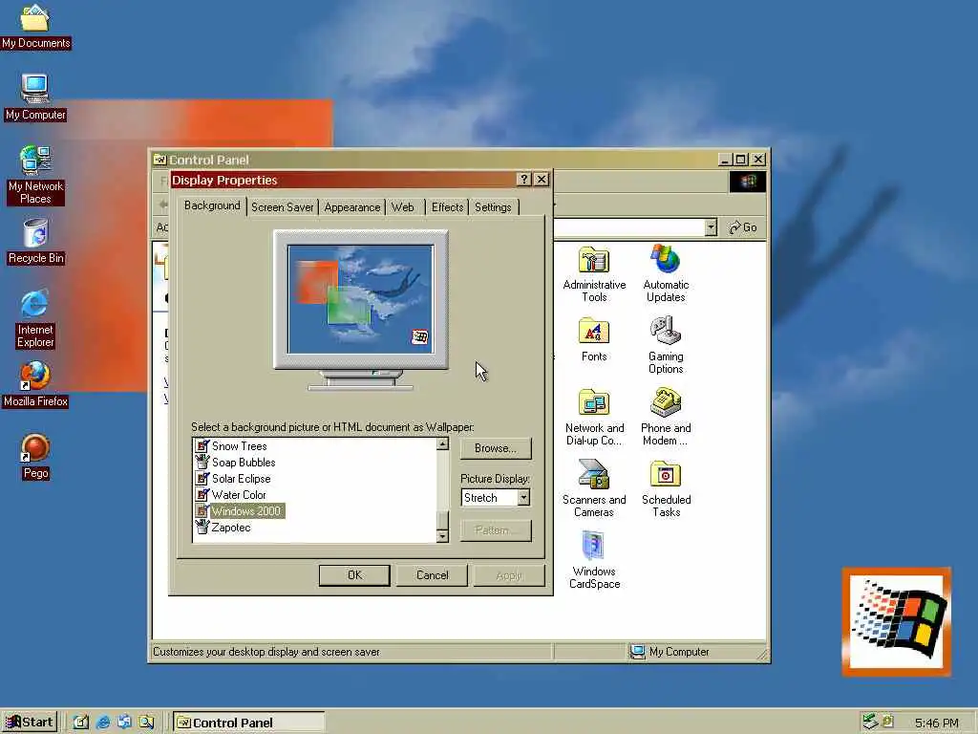The width and height of the screenshot is (978, 734).
Task: Open Network and Dial-up Connections icon
Action: [x=594, y=417]
